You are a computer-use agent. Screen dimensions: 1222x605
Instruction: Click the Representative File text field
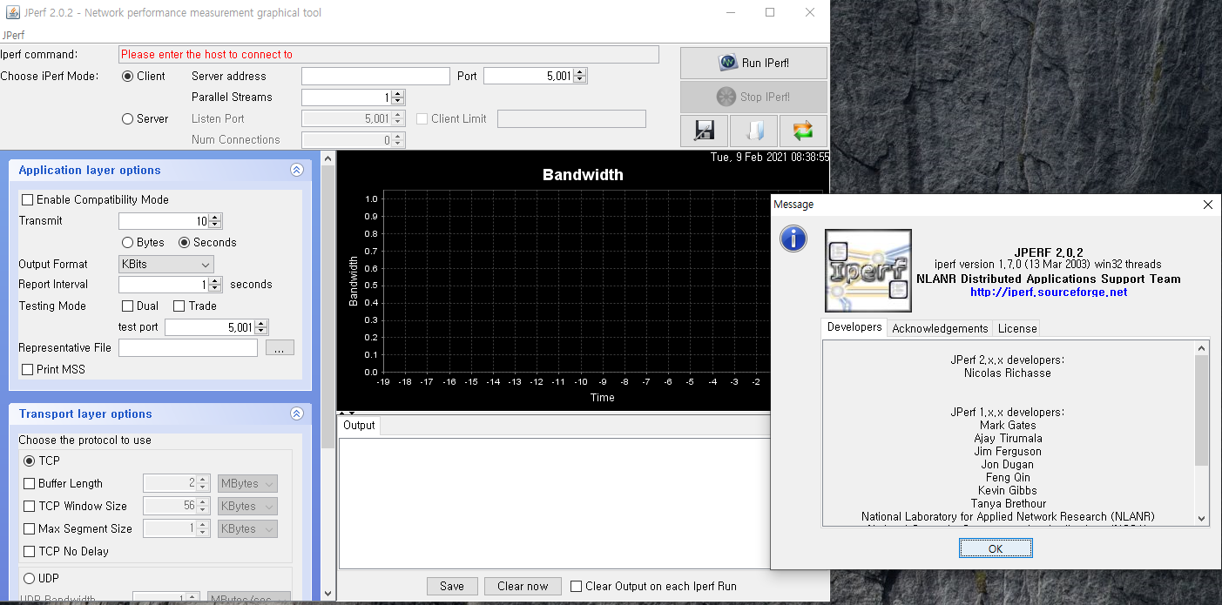click(x=188, y=347)
